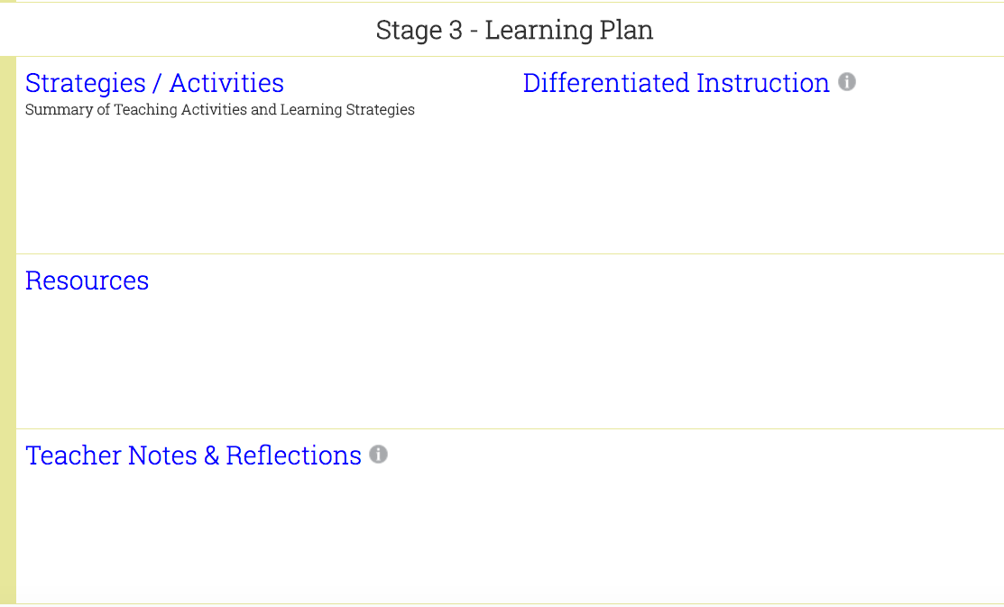Click the blank content area under Resources
Viewport: 1004px width, 607px height.
point(505,361)
